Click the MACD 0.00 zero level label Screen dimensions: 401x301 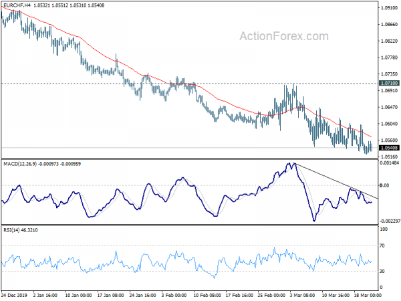(x=384, y=185)
